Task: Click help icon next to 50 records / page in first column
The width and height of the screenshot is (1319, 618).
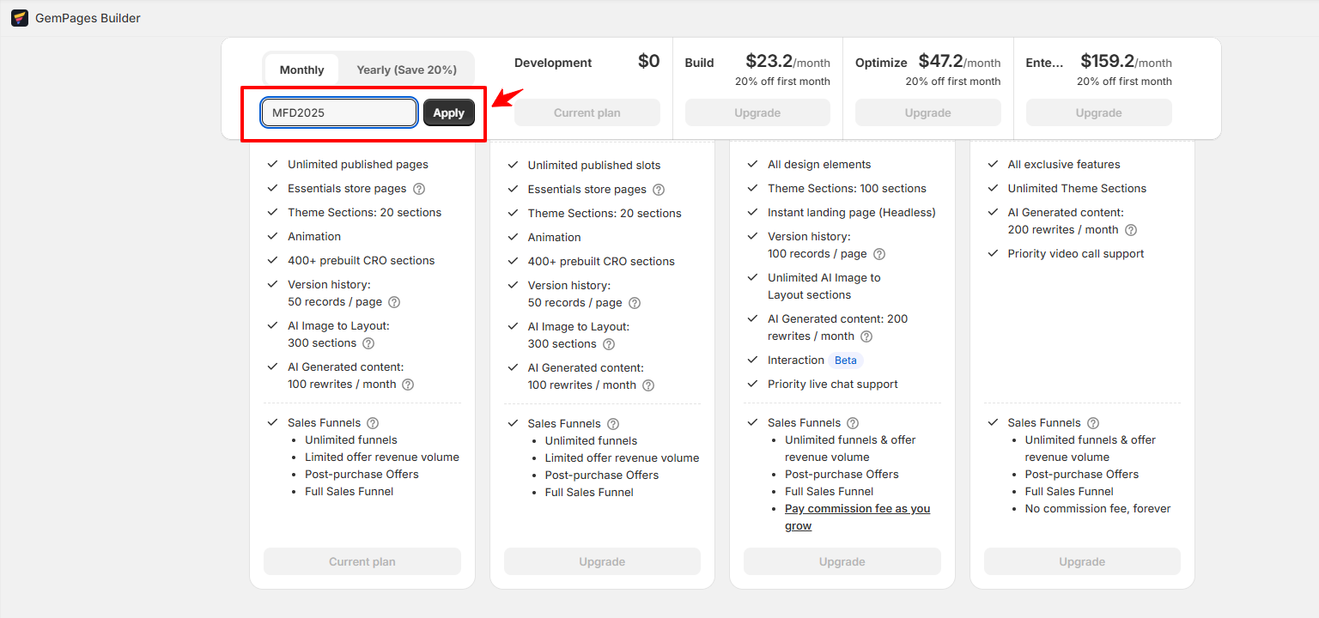Action: pyautogui.click(x=394, y=302)
